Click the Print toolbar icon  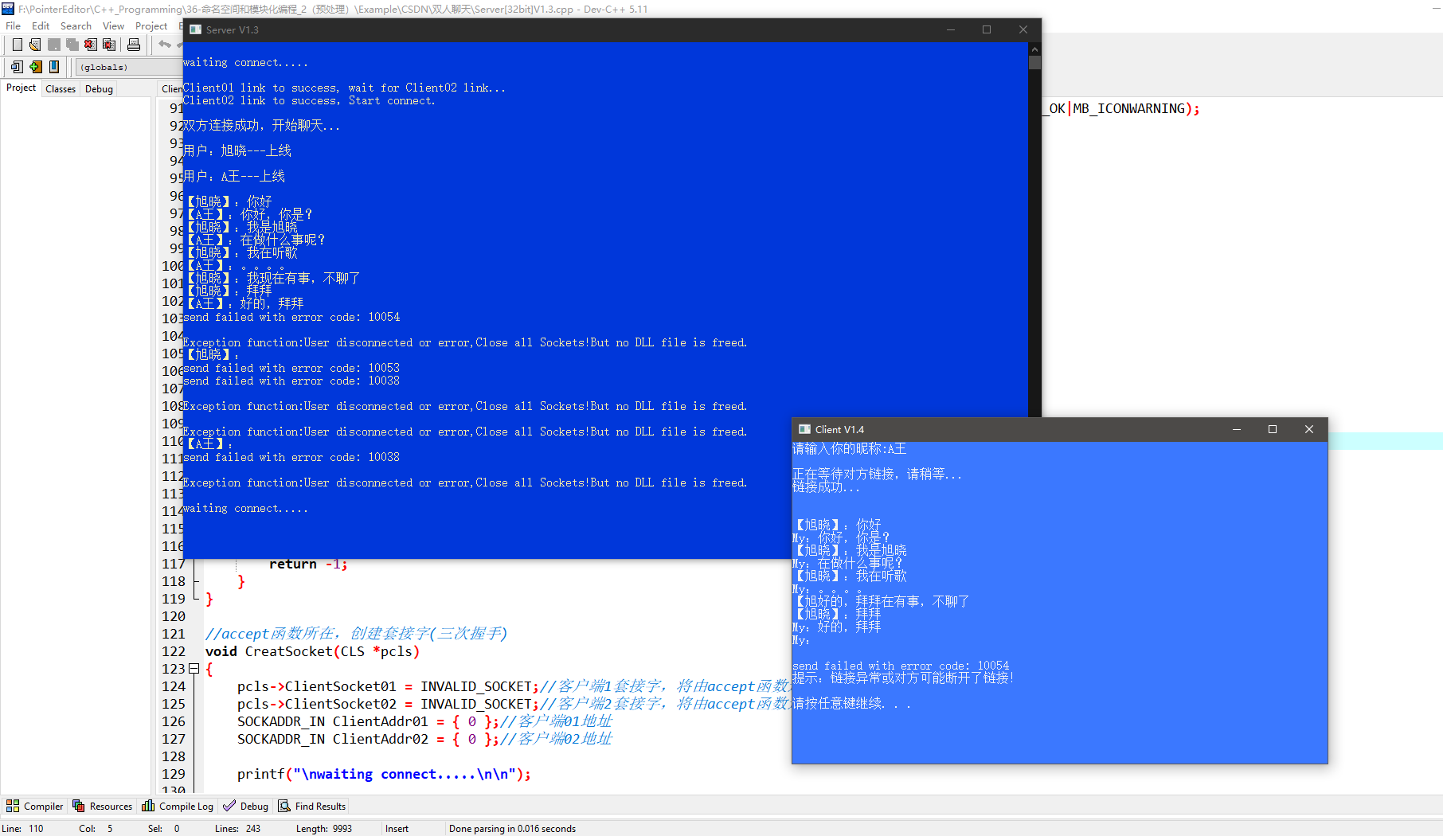(x=134, y=45)
